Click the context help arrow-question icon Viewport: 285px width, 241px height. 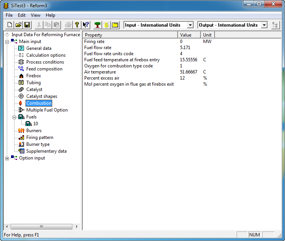point(86,25)
